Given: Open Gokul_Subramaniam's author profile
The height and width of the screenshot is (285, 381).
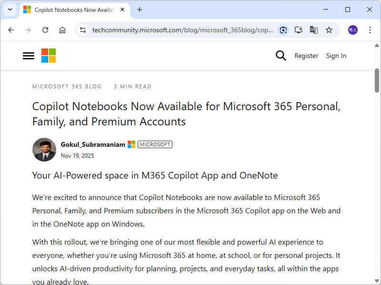Looking at the screenshot, I should [93, 144].
